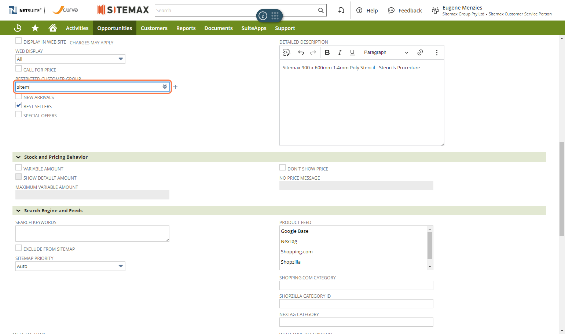565x334 pixels.
Task: Open Customers menu
Action: [x=154, y=28]
